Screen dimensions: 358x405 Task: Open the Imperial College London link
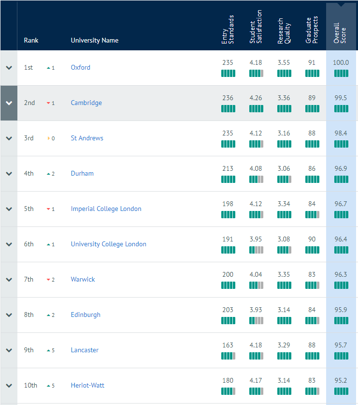coord(106,209)
